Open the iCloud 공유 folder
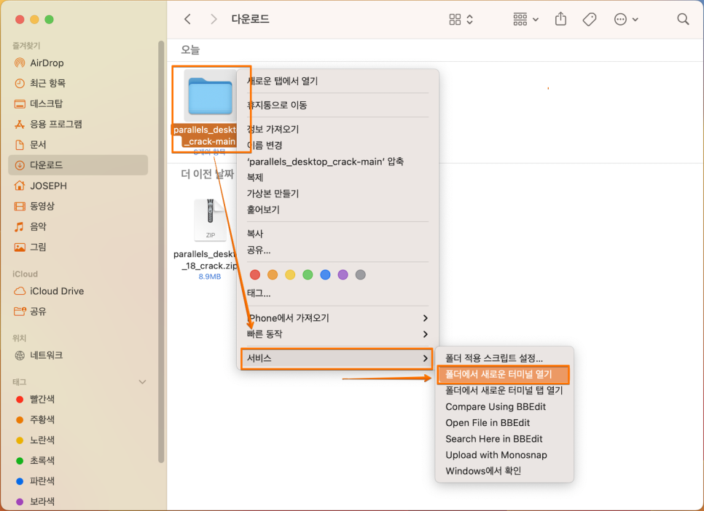The image size is (704, 511). 78,311
